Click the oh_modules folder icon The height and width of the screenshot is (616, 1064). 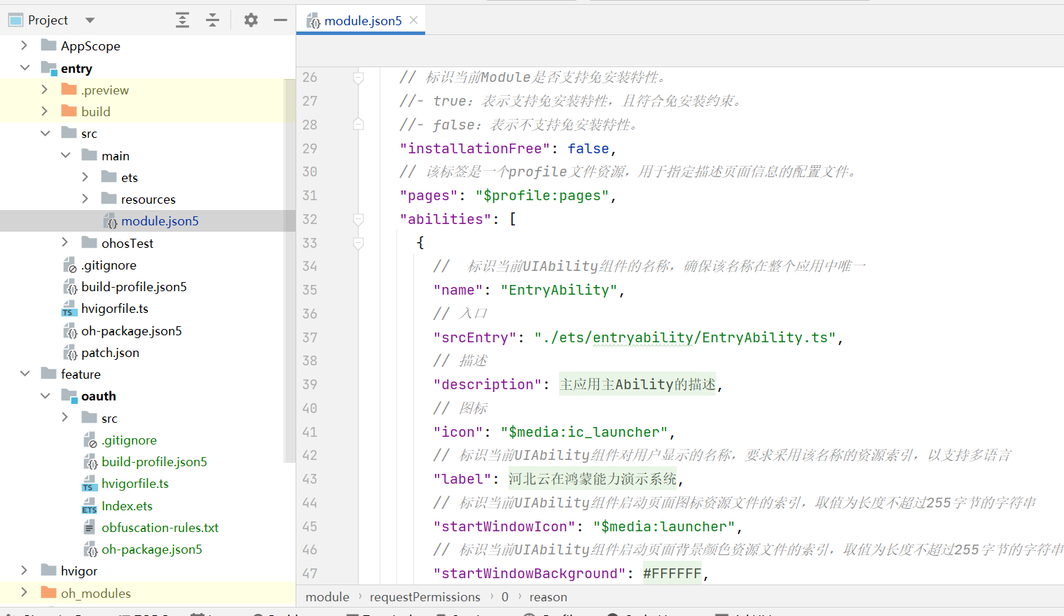tap(48, 593)
